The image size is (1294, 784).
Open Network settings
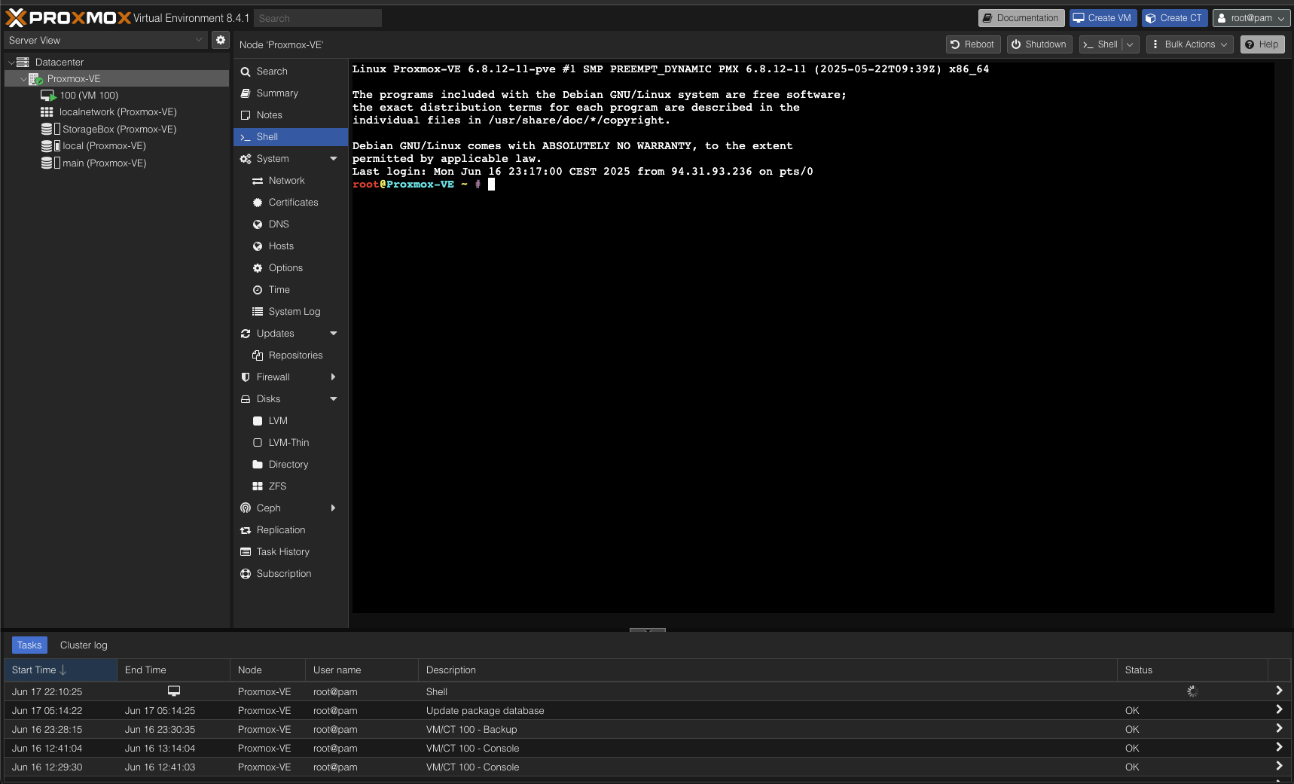coord(291,181)
